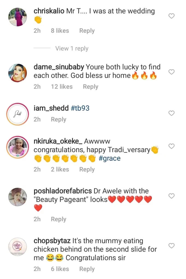Like poshladorefabrics' Beauty Pageant comment
Screen dimensions: 186x279
point(171,196)
